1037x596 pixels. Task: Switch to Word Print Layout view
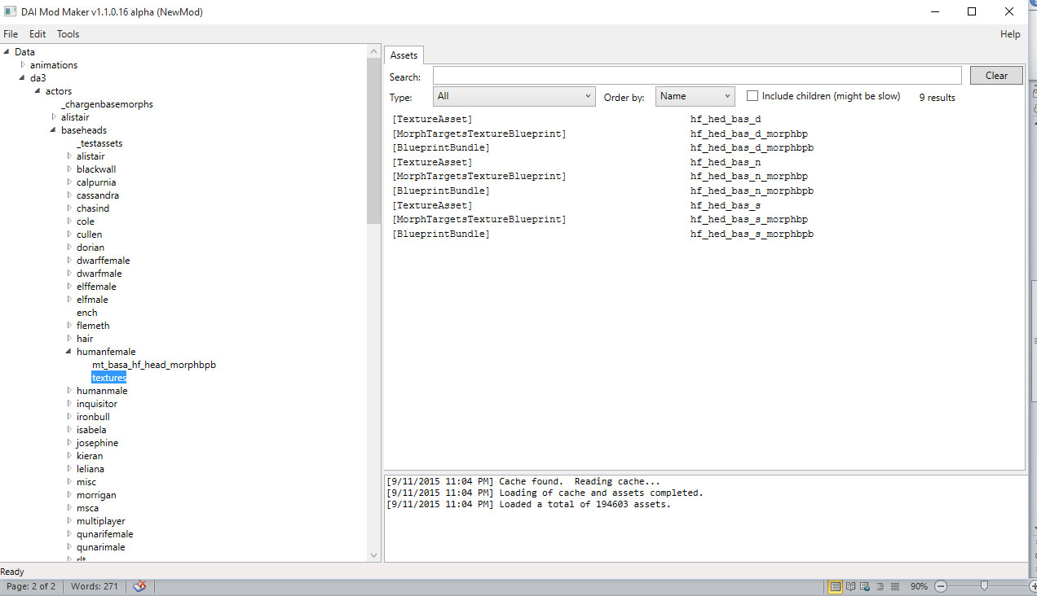point(836,586)
